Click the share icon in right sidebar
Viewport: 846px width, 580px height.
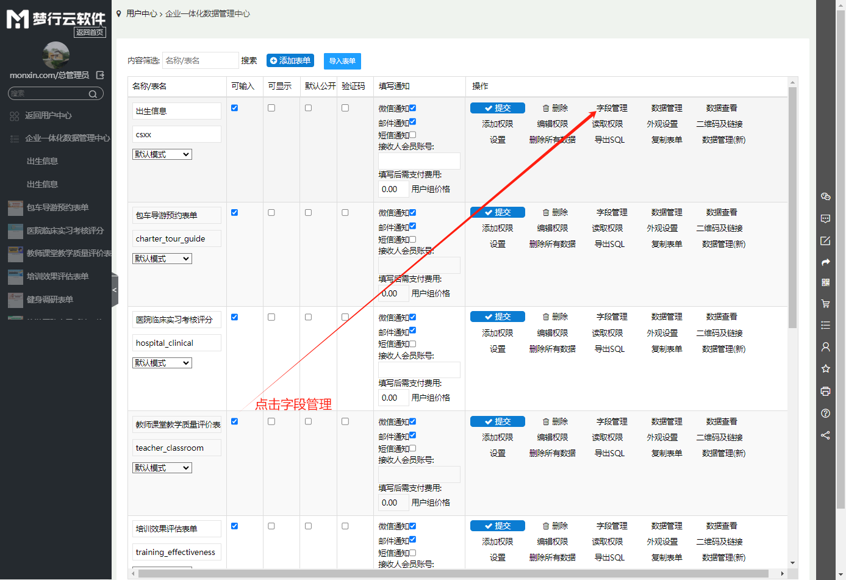pos(825,435)
